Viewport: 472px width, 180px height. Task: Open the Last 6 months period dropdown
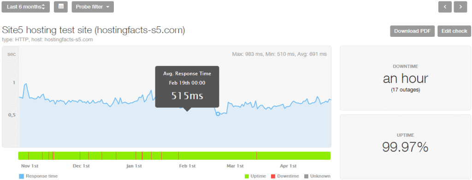(x=26, y=6)
